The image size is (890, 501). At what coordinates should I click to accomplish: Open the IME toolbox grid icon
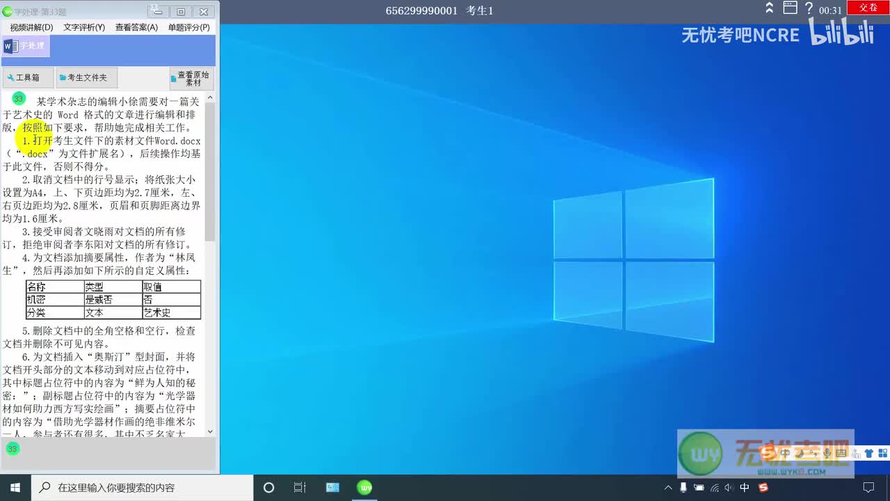[882, 454]
